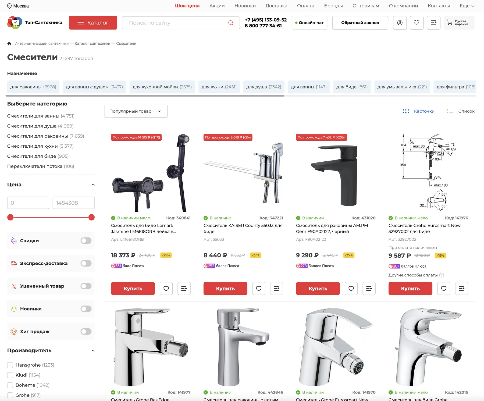484x401 pixels.
Task: Add Grohe Eurosmart 32927002 to comparison
Action: click(x=461, y=289)
